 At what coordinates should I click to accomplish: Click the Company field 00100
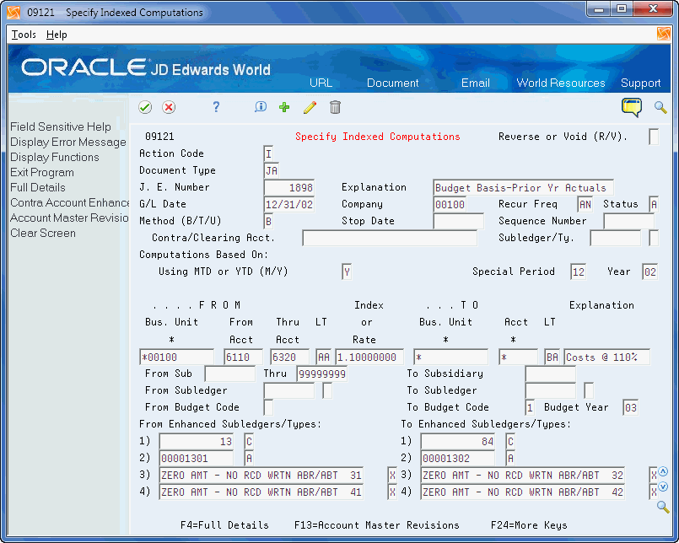coord(450,204)
